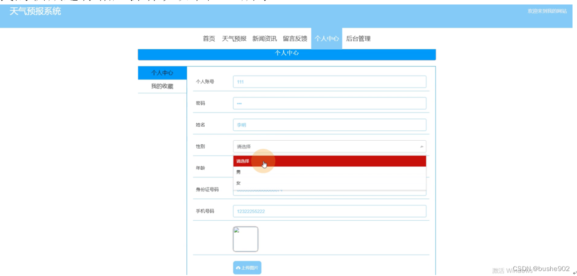Open 我的收藏 in the left sidebar
Image resolution: width=577 pixels, height=276 pixels.
[x=163, y=87]
